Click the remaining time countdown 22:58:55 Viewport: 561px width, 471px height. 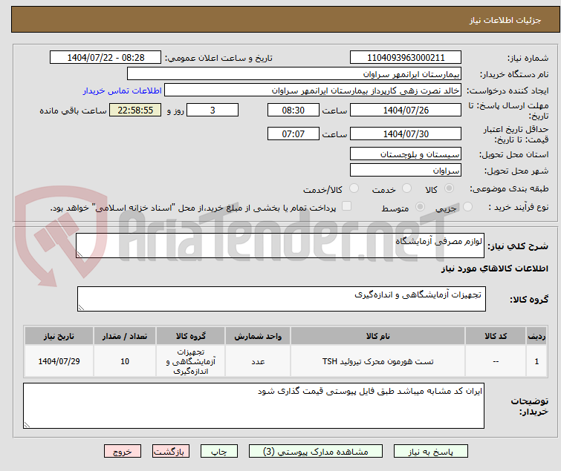pyautogui.click(x=135, y=110)
